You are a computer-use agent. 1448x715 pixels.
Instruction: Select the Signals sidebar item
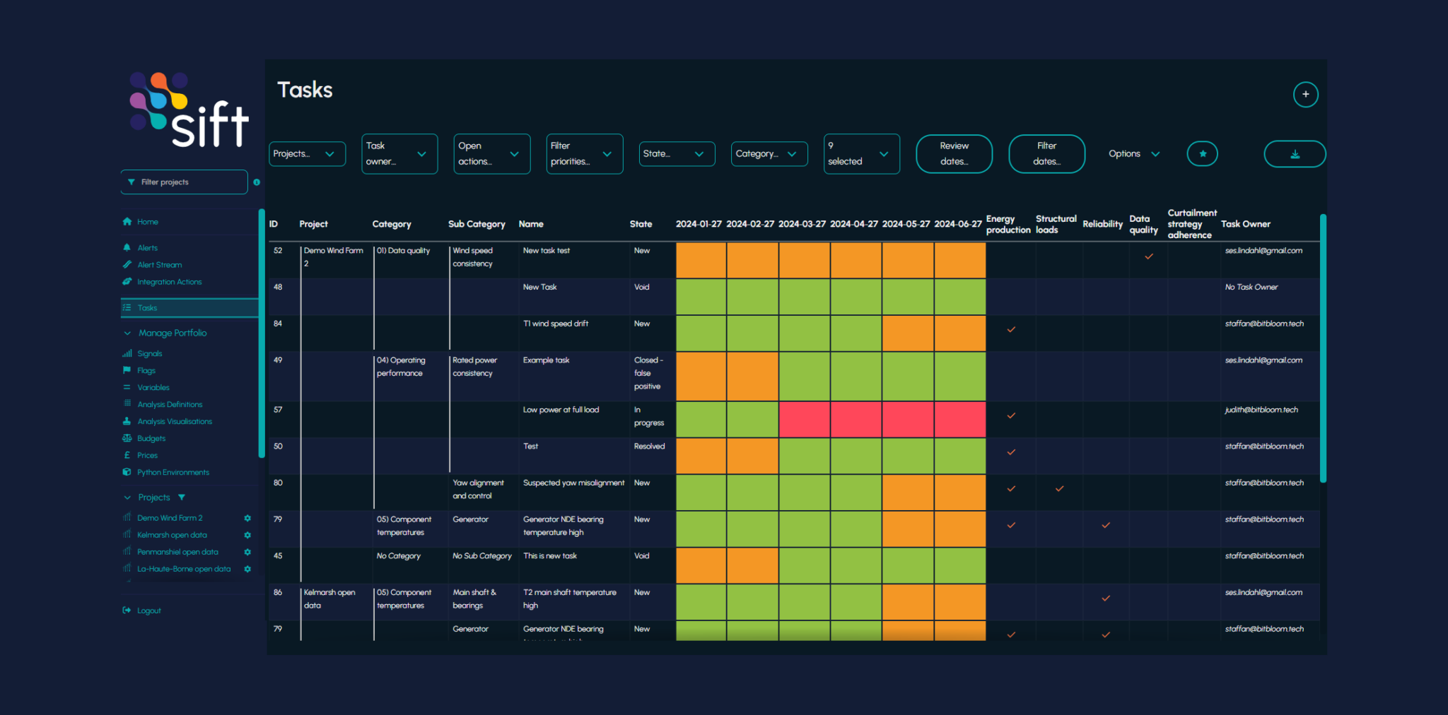pyautogui.click(x=150, y=353)
